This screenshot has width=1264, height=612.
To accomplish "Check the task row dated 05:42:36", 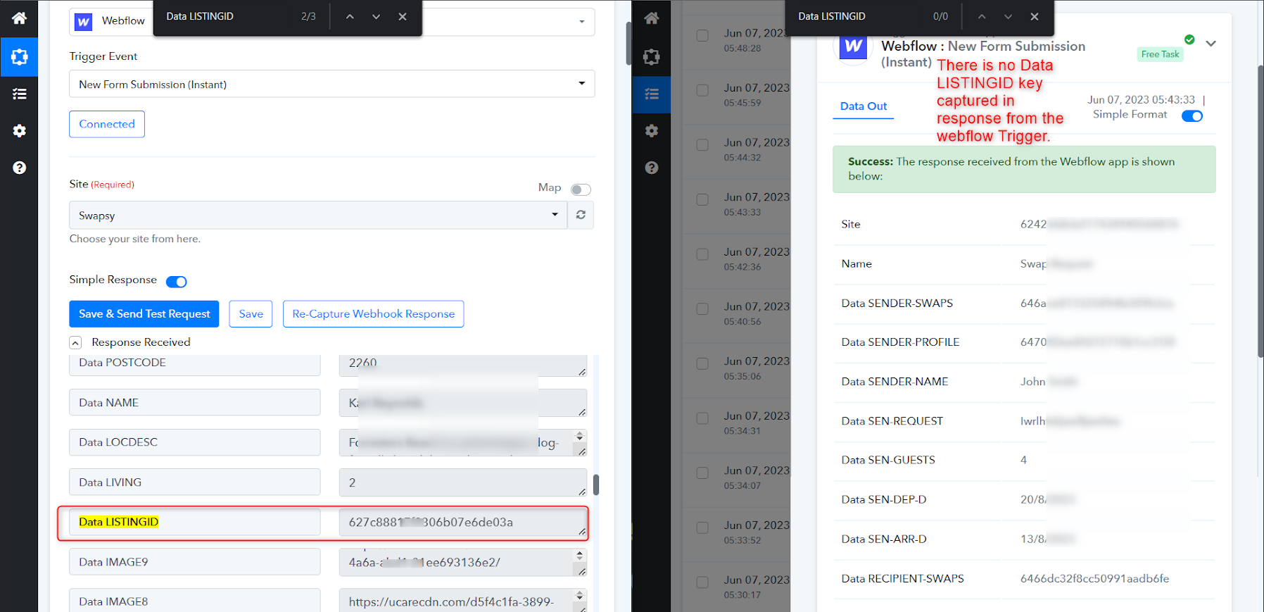I will [x=702, y=254].
